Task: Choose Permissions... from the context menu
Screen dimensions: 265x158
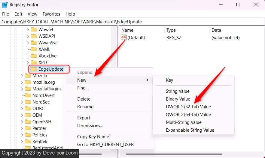Action: tap(90, 126)
